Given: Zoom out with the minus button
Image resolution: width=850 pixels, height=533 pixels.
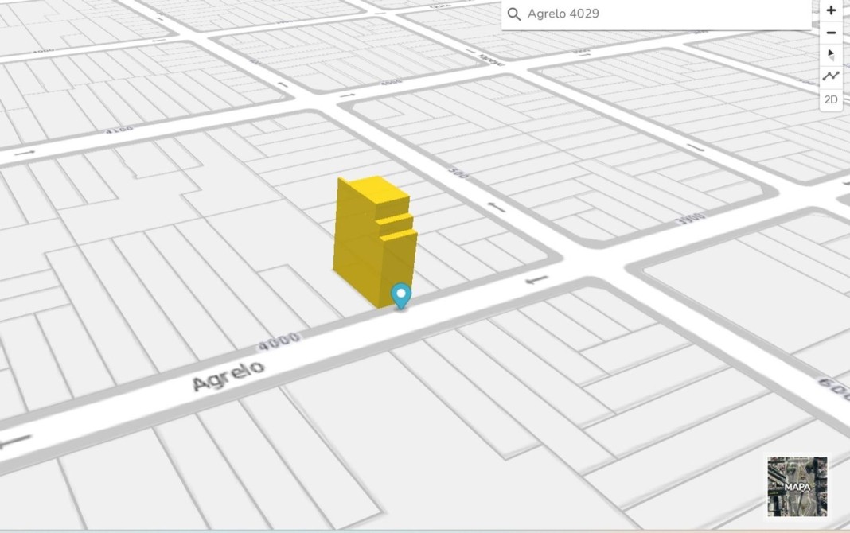Looking at the screenshot, I should [x=831, y=33].
